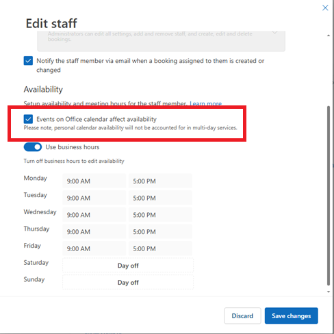
Task: Turn off the Use business hours switch
Action: 33,147
